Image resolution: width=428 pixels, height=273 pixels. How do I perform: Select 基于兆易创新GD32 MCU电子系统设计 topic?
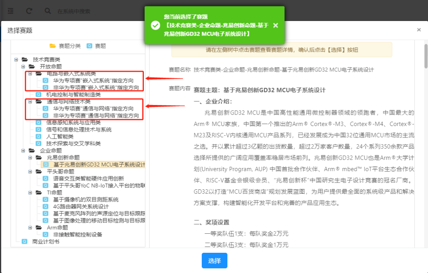tap(99, 164)
